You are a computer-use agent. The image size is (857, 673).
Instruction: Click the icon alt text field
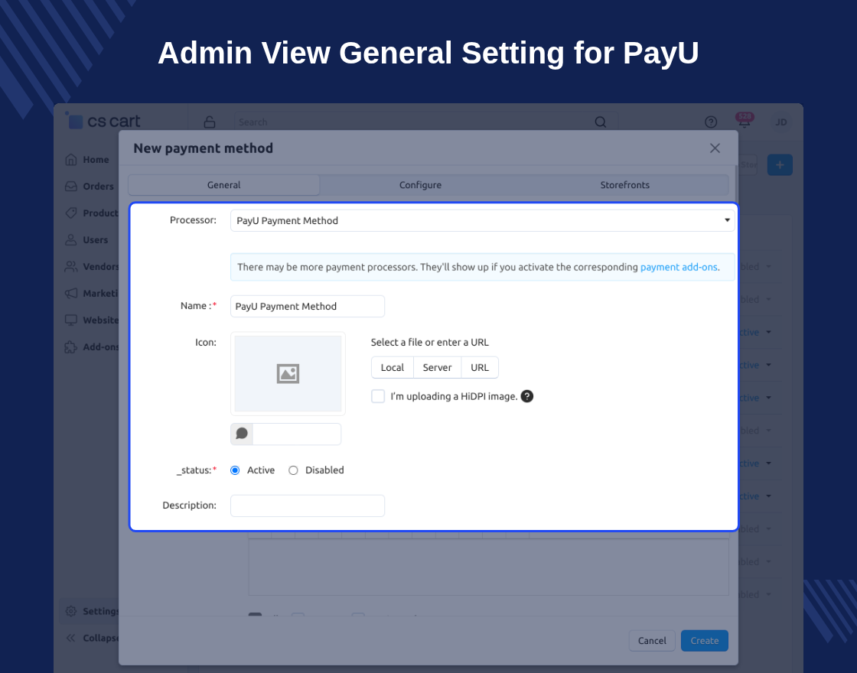coord(297,434)
